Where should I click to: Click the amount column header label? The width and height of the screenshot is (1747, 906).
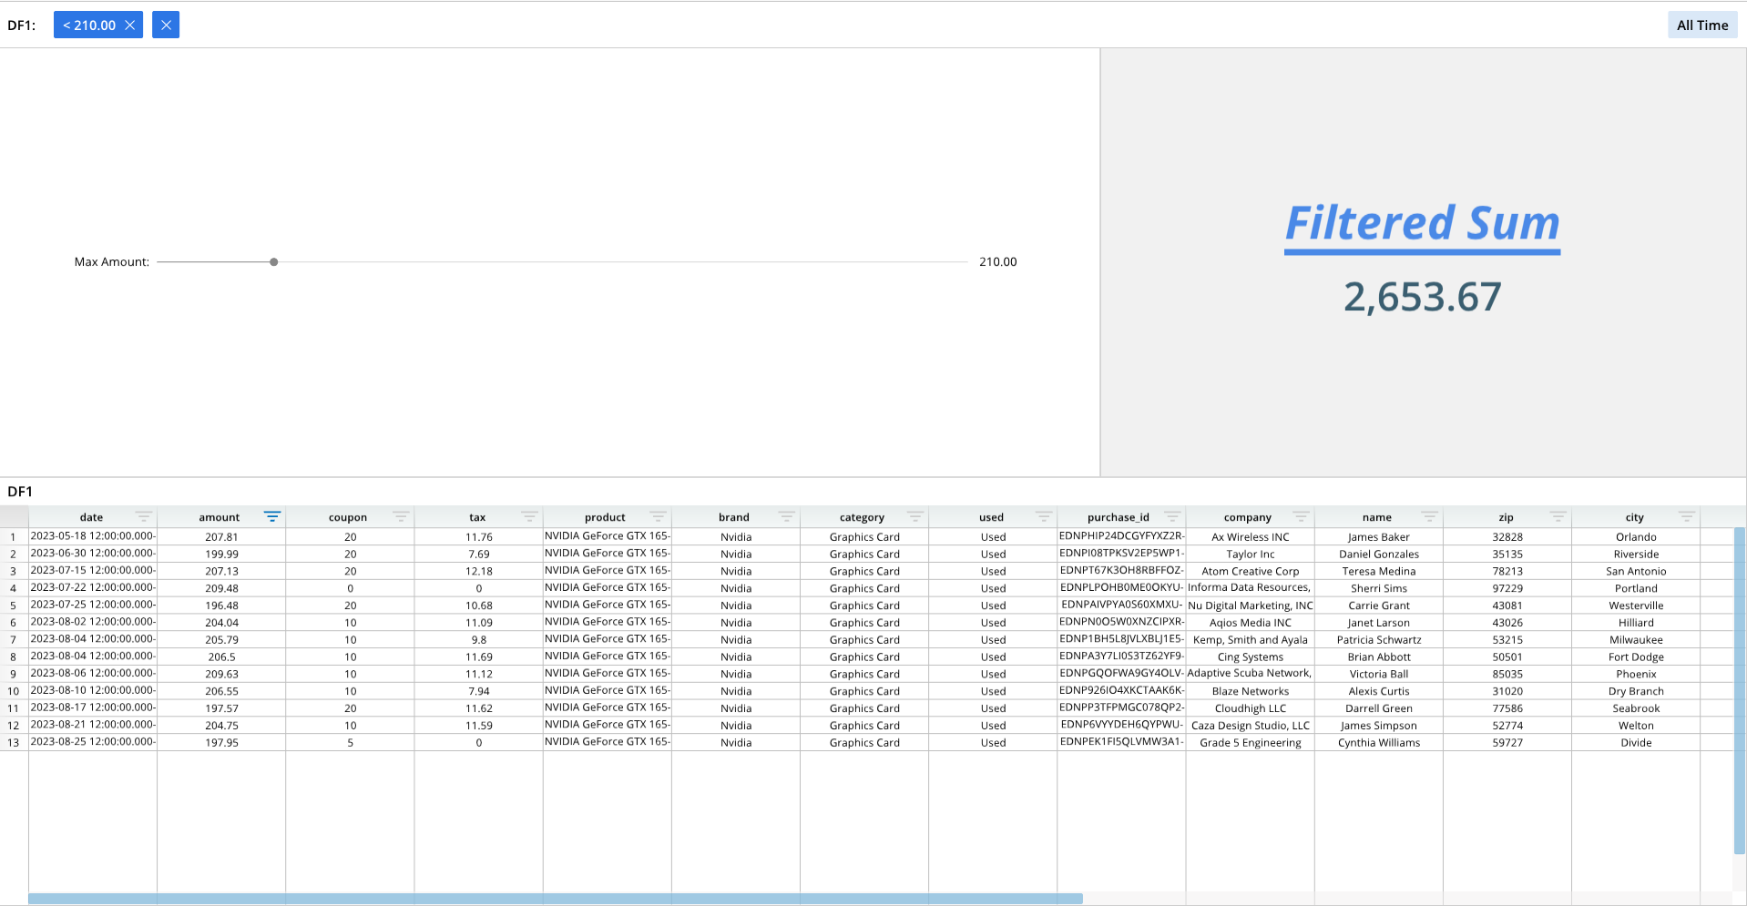pos(220,517)
